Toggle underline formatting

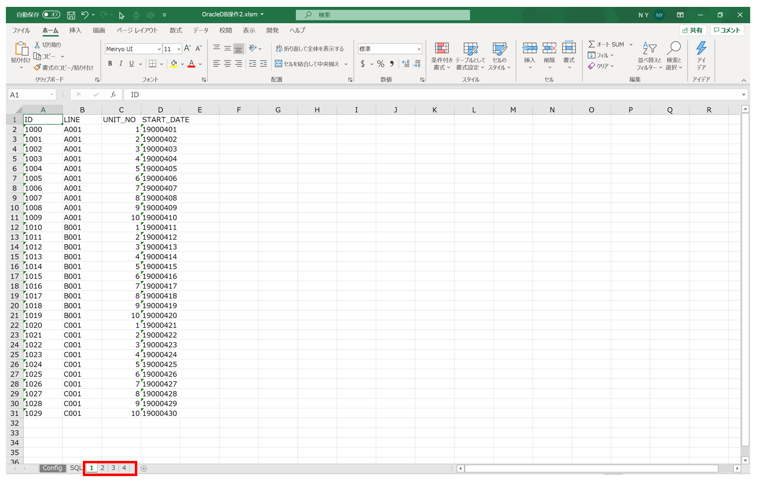point(131,64)
